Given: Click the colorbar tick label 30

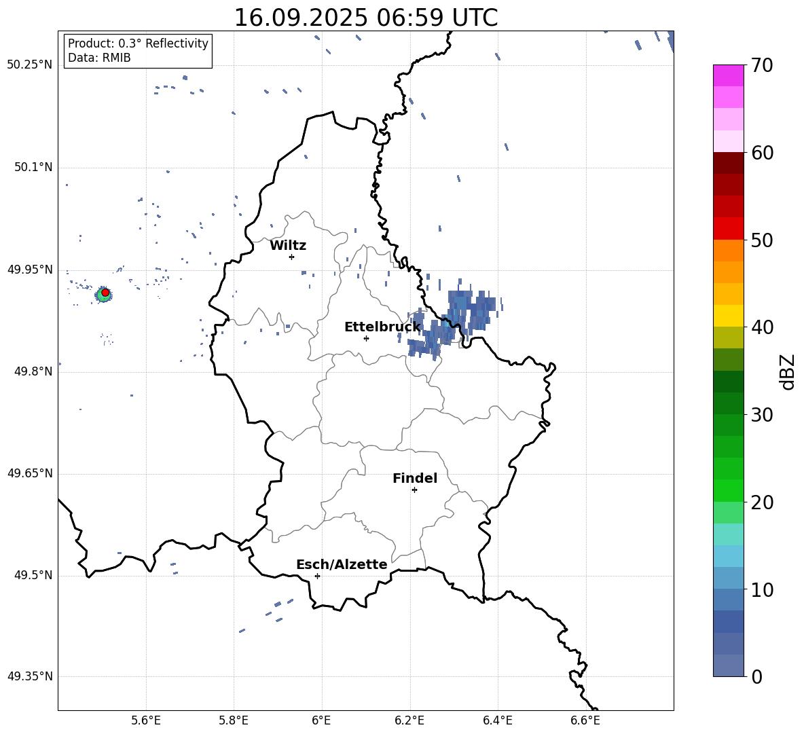Looking at the screenshot, I should 762,415.
